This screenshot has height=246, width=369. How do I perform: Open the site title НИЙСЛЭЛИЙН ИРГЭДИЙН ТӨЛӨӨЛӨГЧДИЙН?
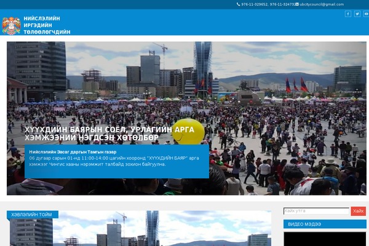[x=47, y=25]
